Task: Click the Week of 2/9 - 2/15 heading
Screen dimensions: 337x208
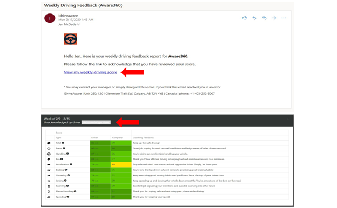Action: click(x=57, y=119)
